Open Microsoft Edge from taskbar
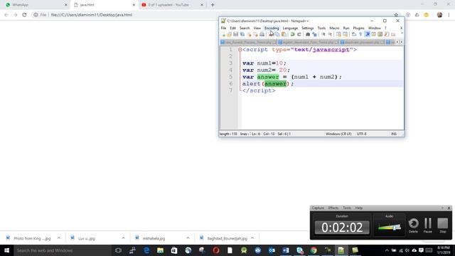 coord(146,250)
